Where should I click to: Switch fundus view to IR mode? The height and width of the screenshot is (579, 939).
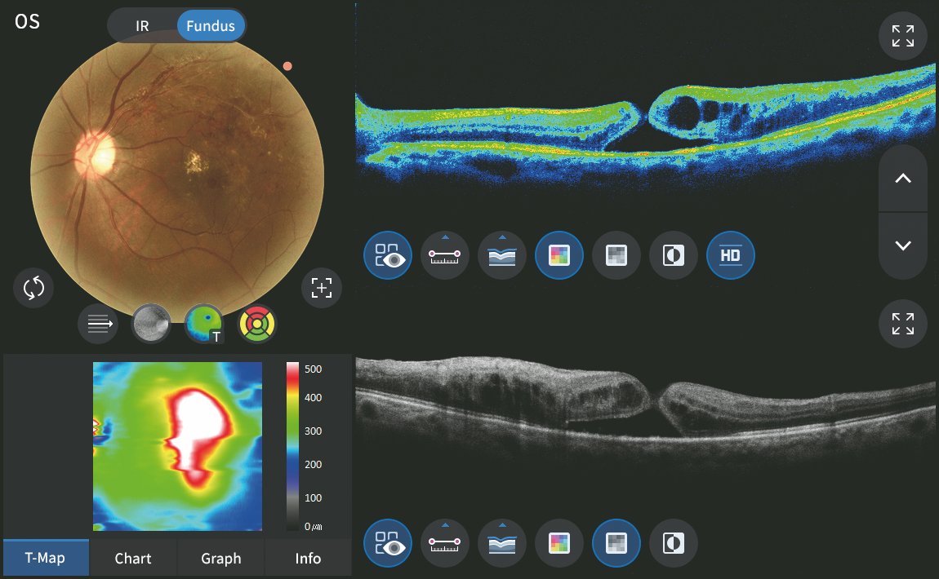pos(142,25)
